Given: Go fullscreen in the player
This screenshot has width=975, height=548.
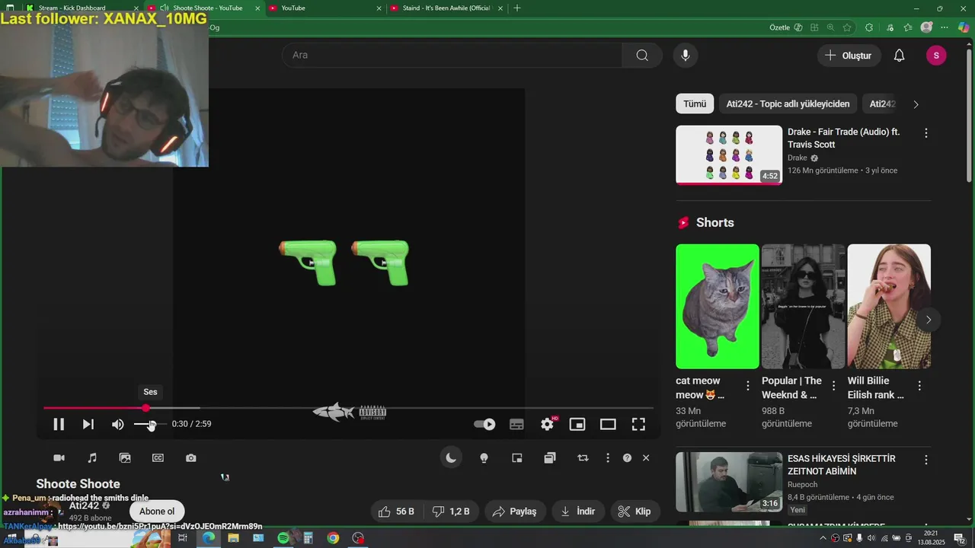Looking at the screenshot, I should (x=638, y=424).
